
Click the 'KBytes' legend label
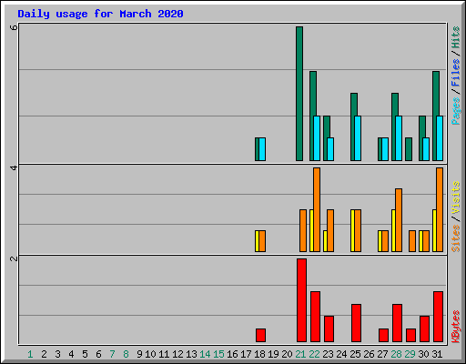(455, 327)
